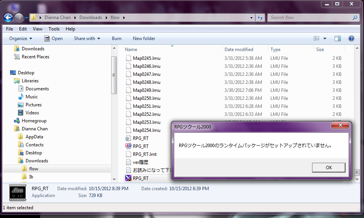
Task: Click the arrow after flow in breadcrumb
Action: click(x=124, y=18)
